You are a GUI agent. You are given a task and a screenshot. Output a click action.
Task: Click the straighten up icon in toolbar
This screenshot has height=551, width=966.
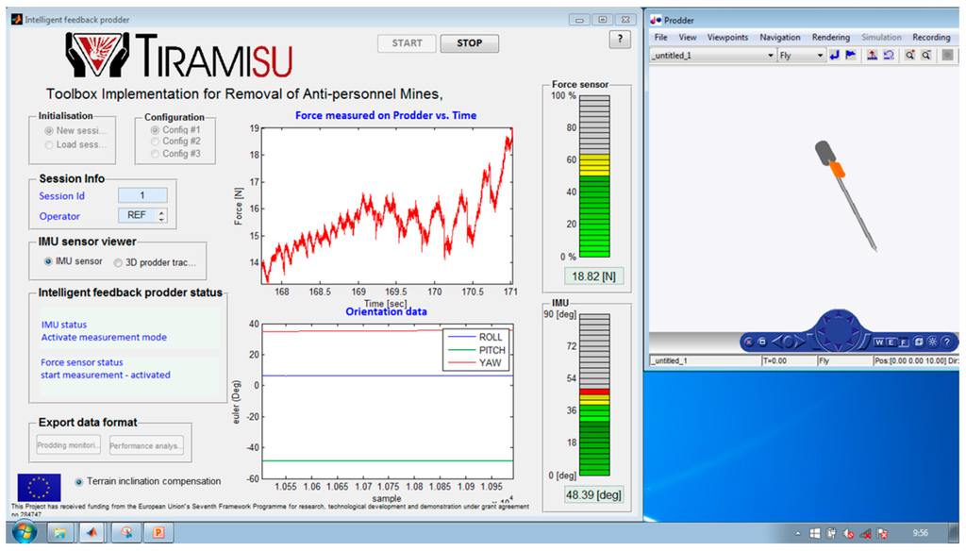[x=872, y=56]
